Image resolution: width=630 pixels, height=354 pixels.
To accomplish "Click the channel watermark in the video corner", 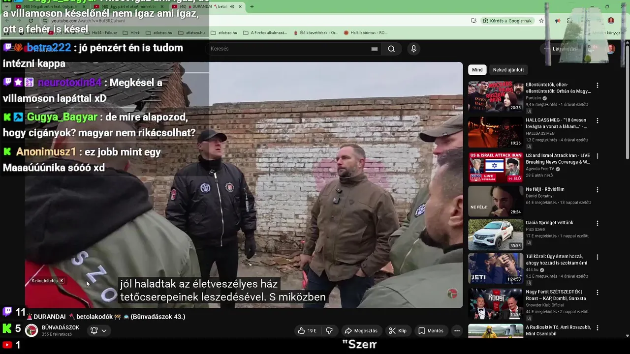I will (452, 294).
